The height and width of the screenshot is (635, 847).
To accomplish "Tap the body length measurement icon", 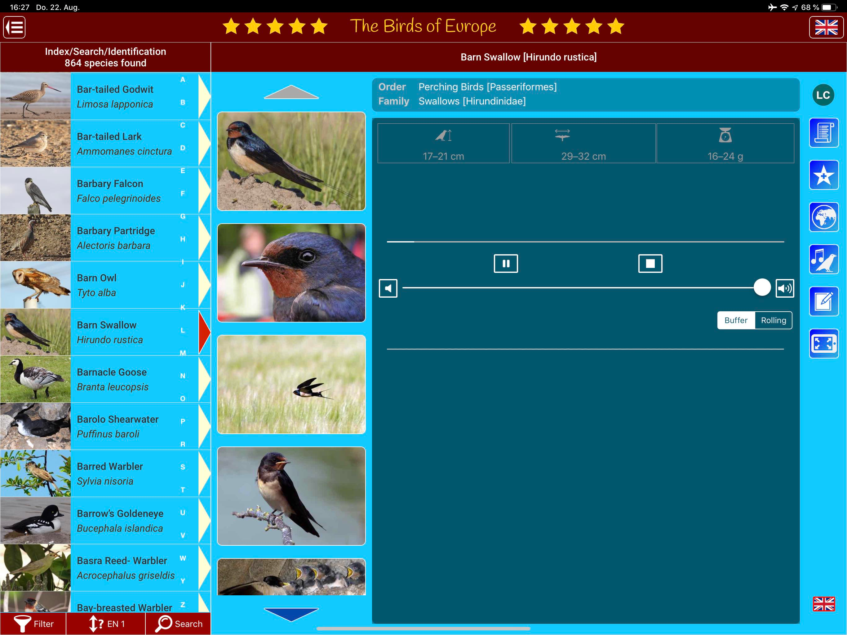I will click(x=443, y=135).
